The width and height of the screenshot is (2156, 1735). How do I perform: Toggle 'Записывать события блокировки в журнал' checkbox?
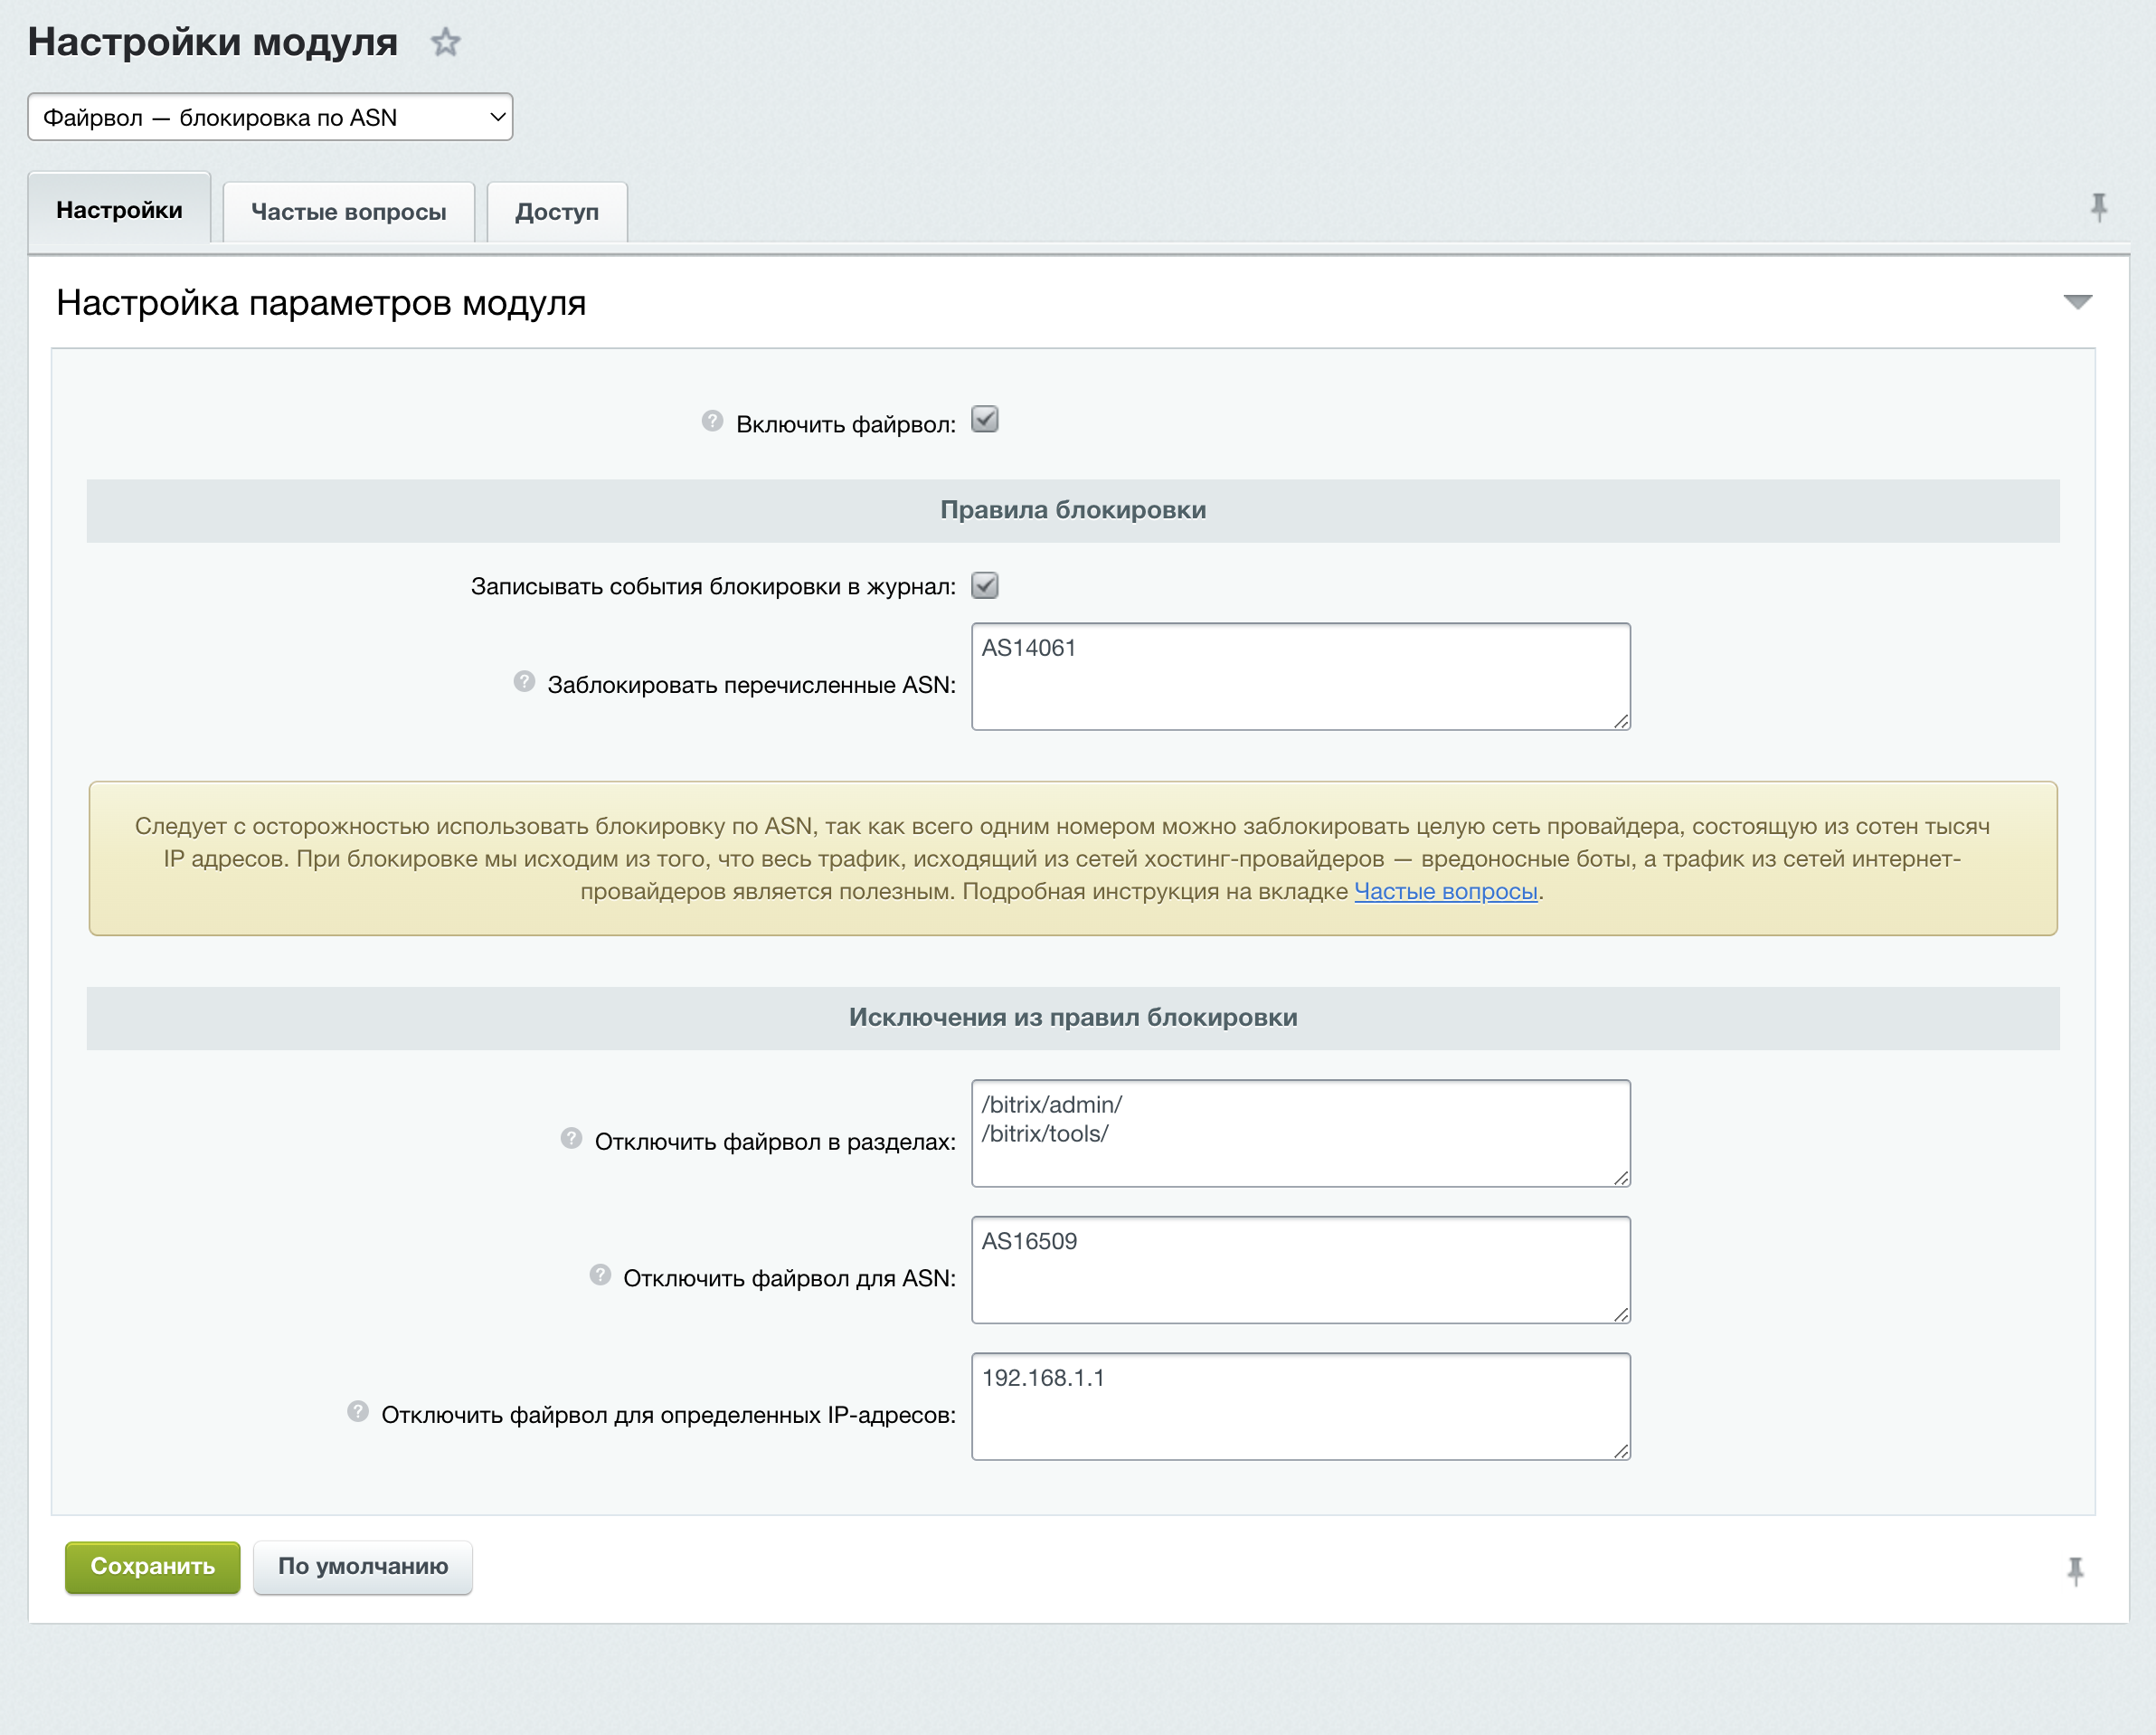point(985,586)
